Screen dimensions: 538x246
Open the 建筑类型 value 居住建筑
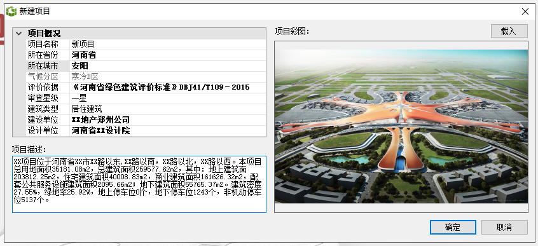coord(168,109)
